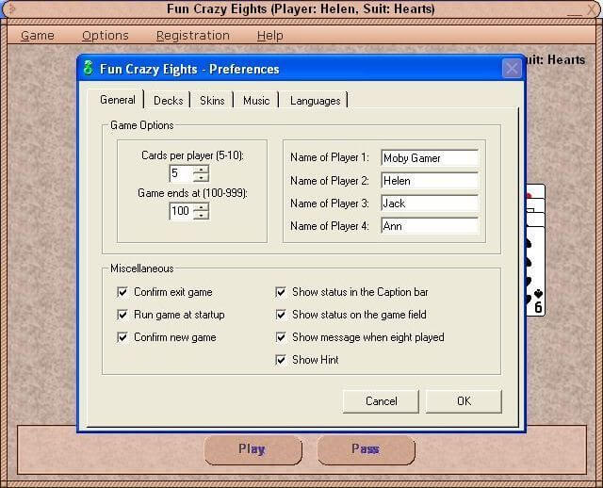Uncheck Show message when eight played

(281, 337)
